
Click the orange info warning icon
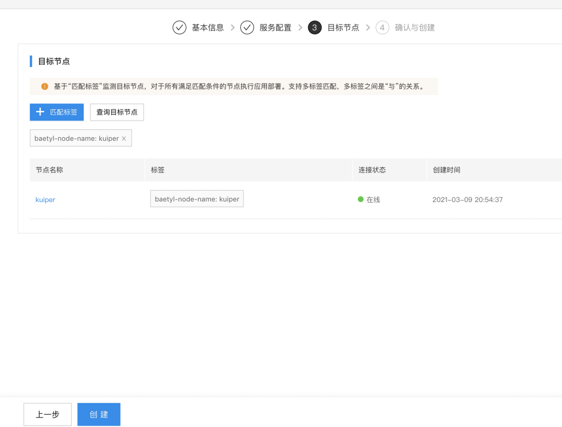click(x=44, y=86)
